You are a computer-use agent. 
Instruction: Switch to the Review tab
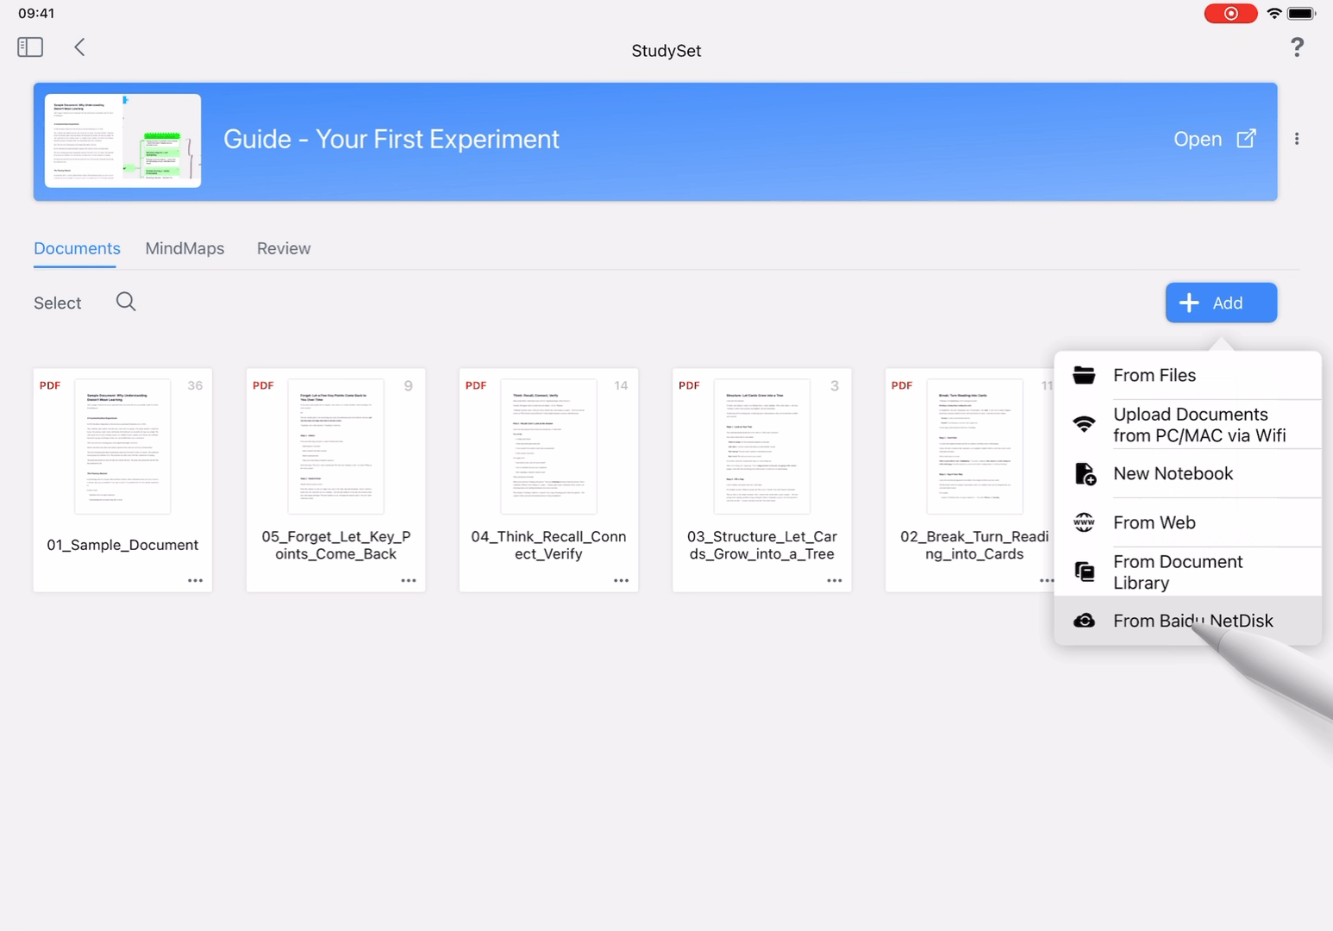(x=284, y=249)
